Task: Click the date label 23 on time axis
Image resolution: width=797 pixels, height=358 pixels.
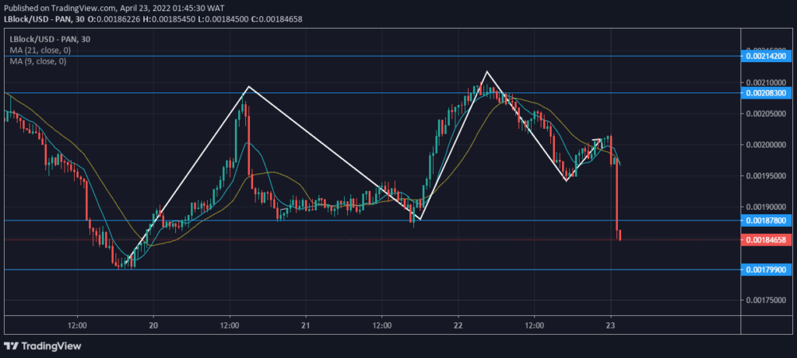Action: [x=611, y=325]
